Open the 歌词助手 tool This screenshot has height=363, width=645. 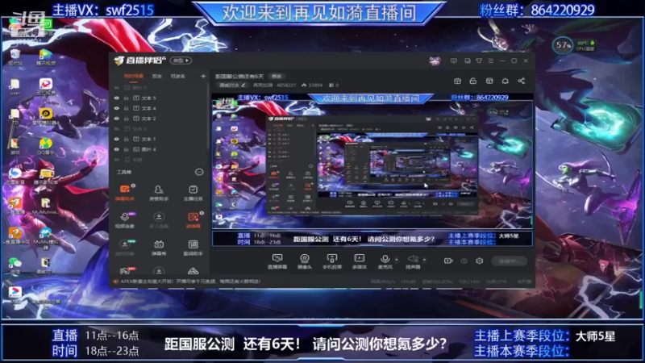coord(193,248)
